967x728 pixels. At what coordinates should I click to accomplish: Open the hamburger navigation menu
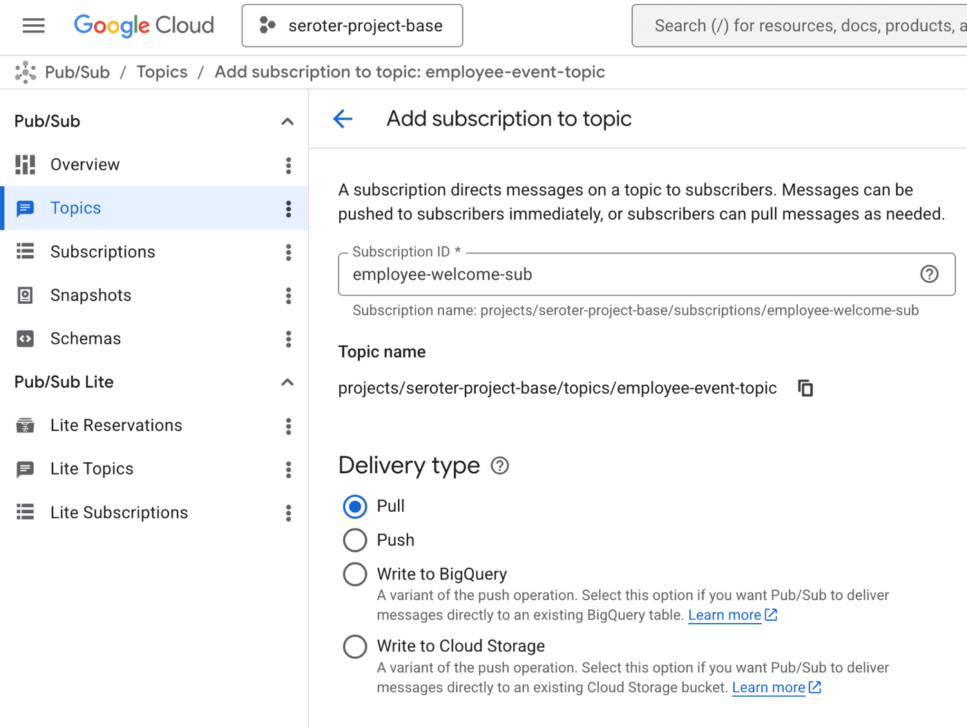pyautogui.click(x=33, y=26)
